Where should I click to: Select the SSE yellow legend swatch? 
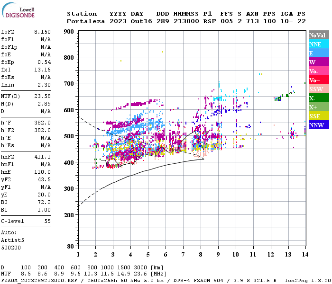pos(319,116)
